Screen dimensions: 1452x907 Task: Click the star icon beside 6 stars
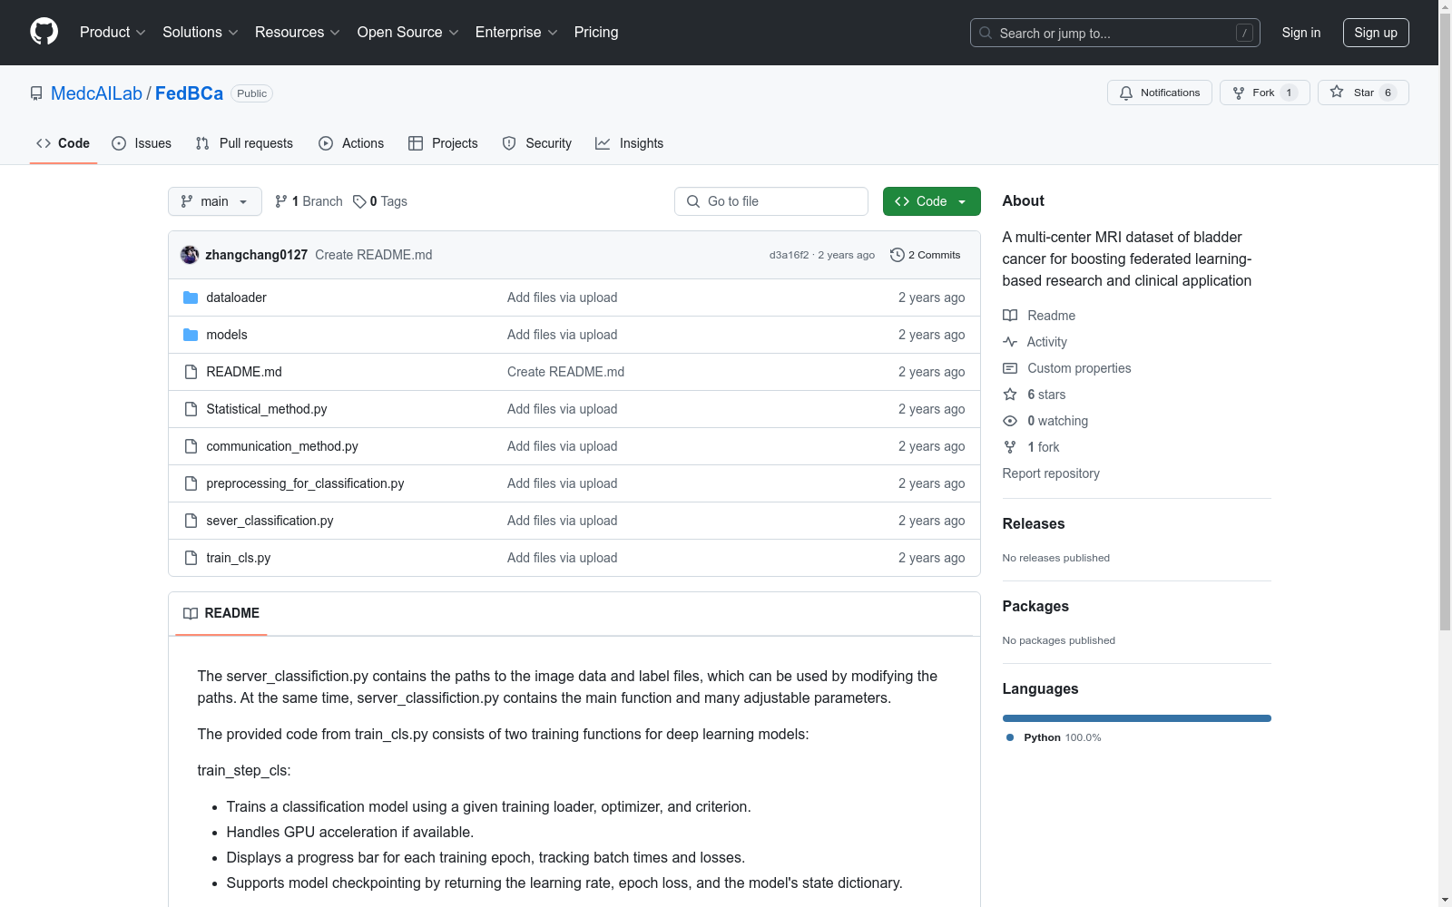tap(1010, 395)
